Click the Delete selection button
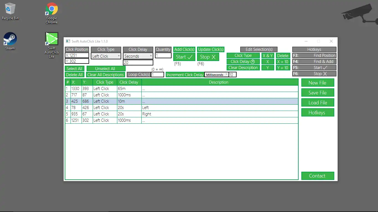The image size is (378, 212). pos(283,55)
